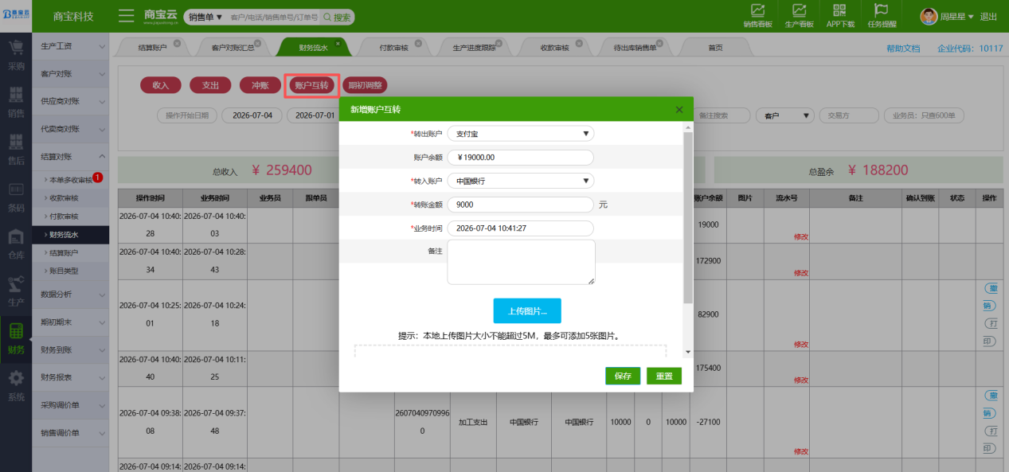The image size is (1009, 472).
Task: Expand the 财务到账 menu section
Action: pyautogui.click(x=71, y=349)
